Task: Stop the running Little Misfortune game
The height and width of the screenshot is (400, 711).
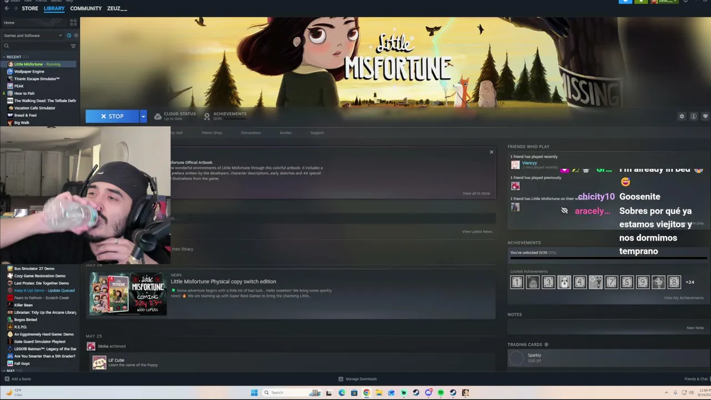Action: [x=112, y=116]
